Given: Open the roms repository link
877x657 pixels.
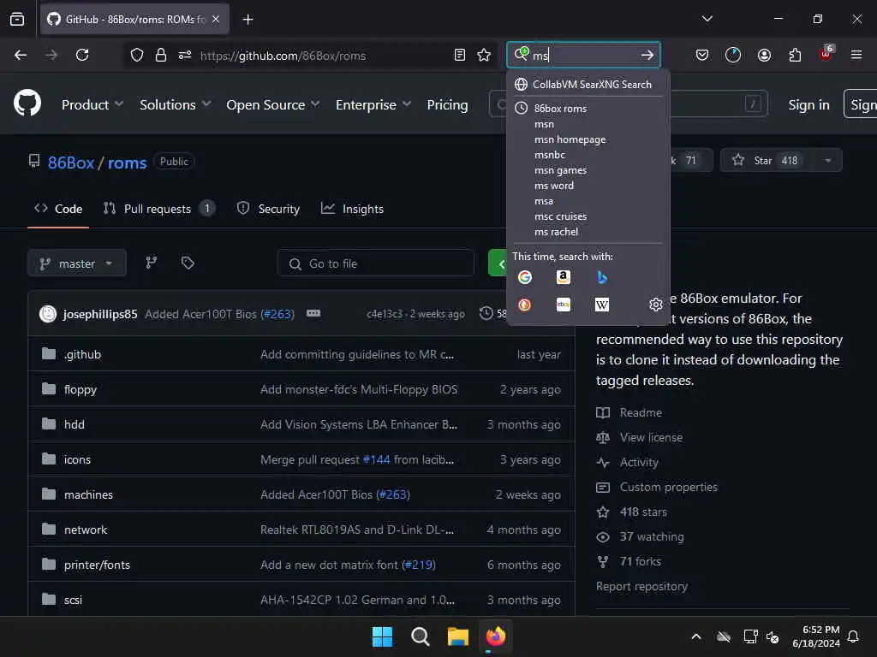Looking at the screenshot, I should coord(127,163).
